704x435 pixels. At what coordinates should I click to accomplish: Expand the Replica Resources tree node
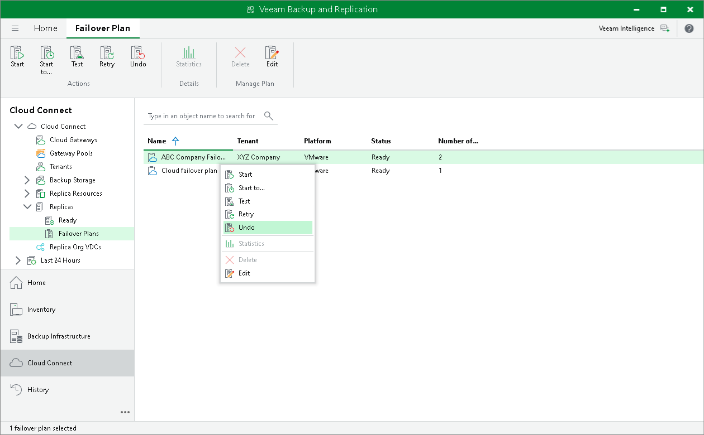pyautogui.click(x=27, y=194)
